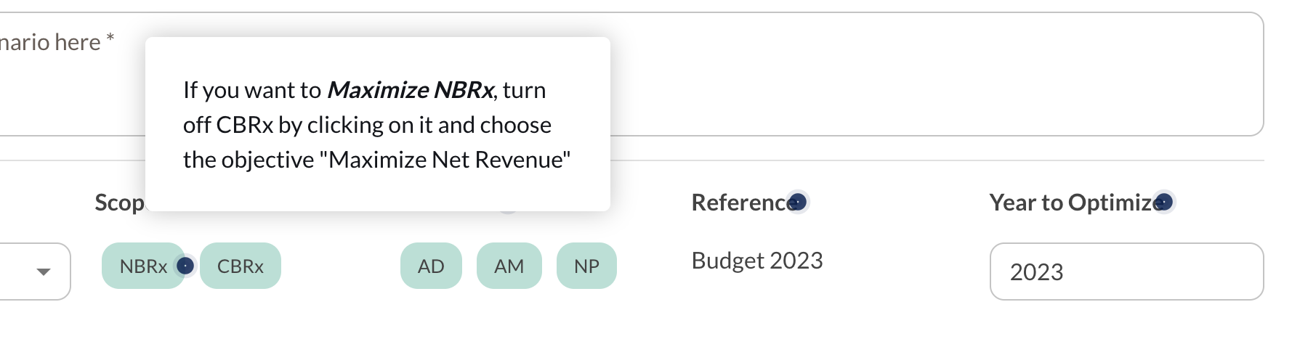Click the info dot beside Year to Optimize
This screenshot has width=1292, height=347.
pos(1163,202)
